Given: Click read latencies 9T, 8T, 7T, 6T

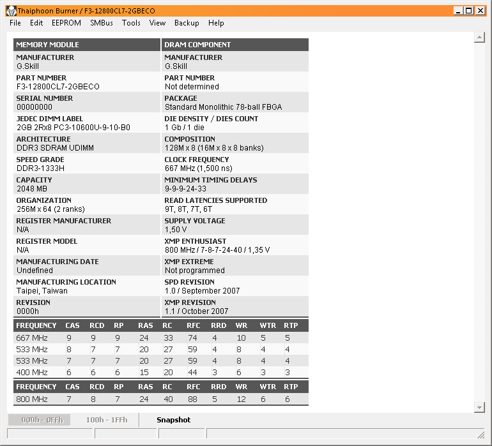Looking at the screenshot, I should pyautogui.click(x=188, y=209).
